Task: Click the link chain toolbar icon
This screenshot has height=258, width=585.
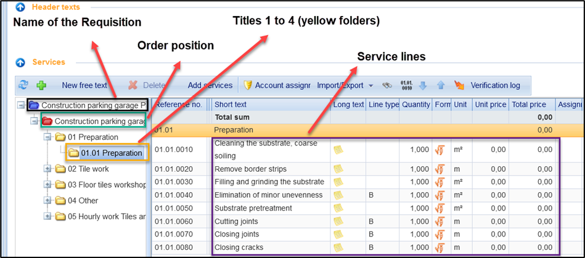Action: click(387, 86)
